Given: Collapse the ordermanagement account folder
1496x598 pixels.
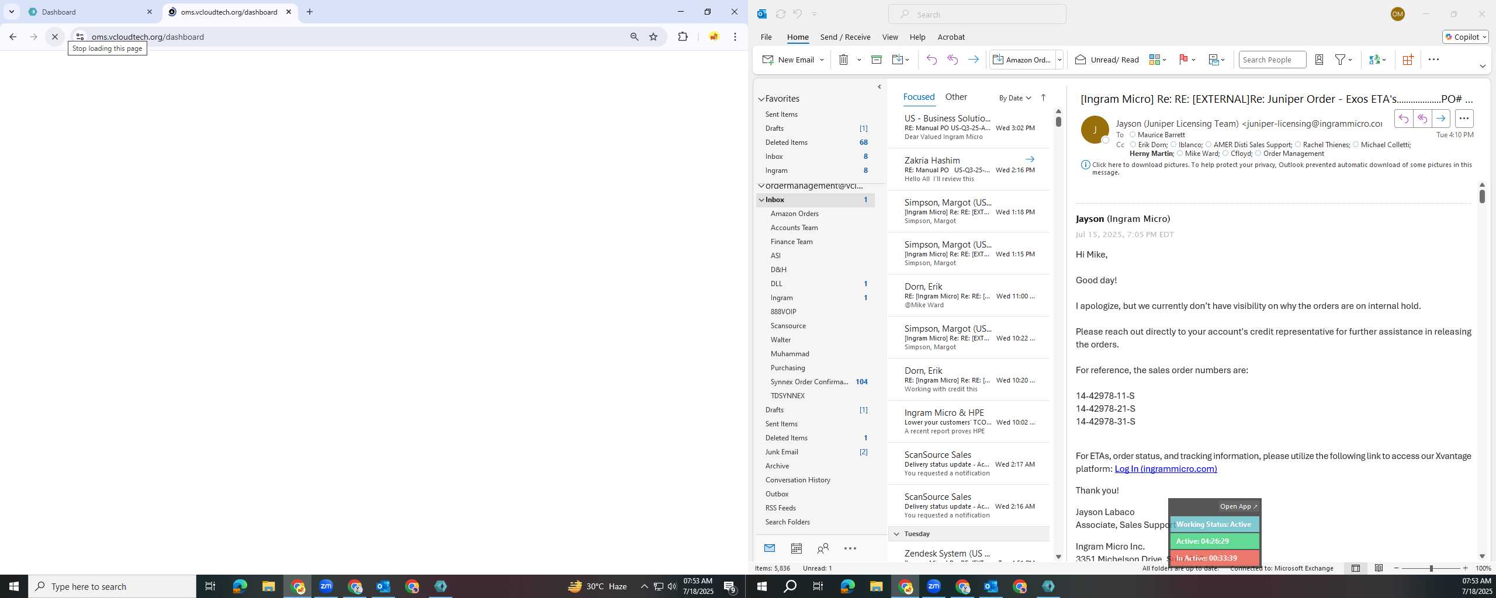Looking at the screenshot, I should (x=761, y=186).
